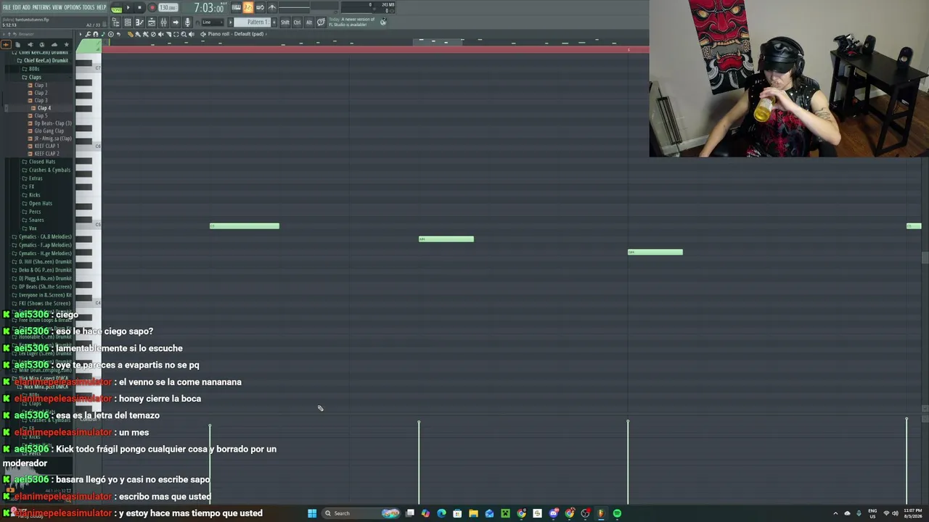The width and height of the screenshot is (929, 522).
Task: Collapse the Claps folder
Action: pyautogui.click(x=35, y=77)
